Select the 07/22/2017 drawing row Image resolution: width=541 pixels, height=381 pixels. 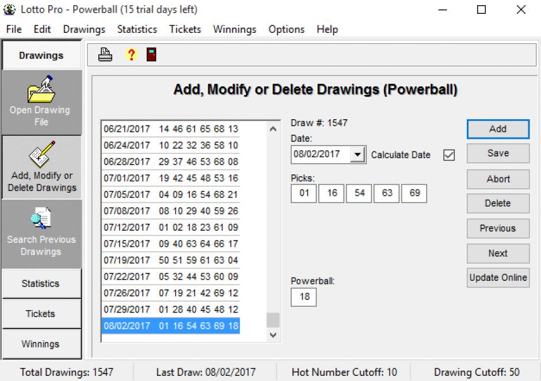click(171, 277)
